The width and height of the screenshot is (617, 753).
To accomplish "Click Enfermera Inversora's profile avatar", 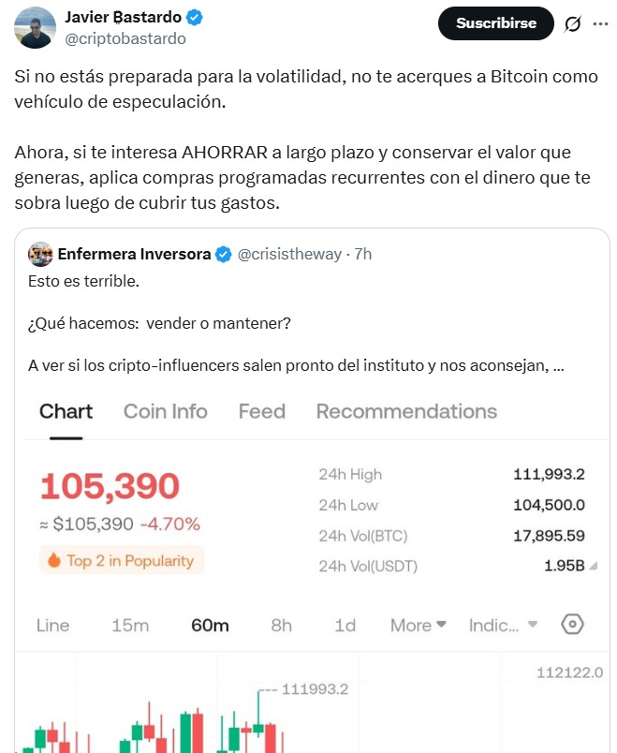I will (x=40, y=253).
